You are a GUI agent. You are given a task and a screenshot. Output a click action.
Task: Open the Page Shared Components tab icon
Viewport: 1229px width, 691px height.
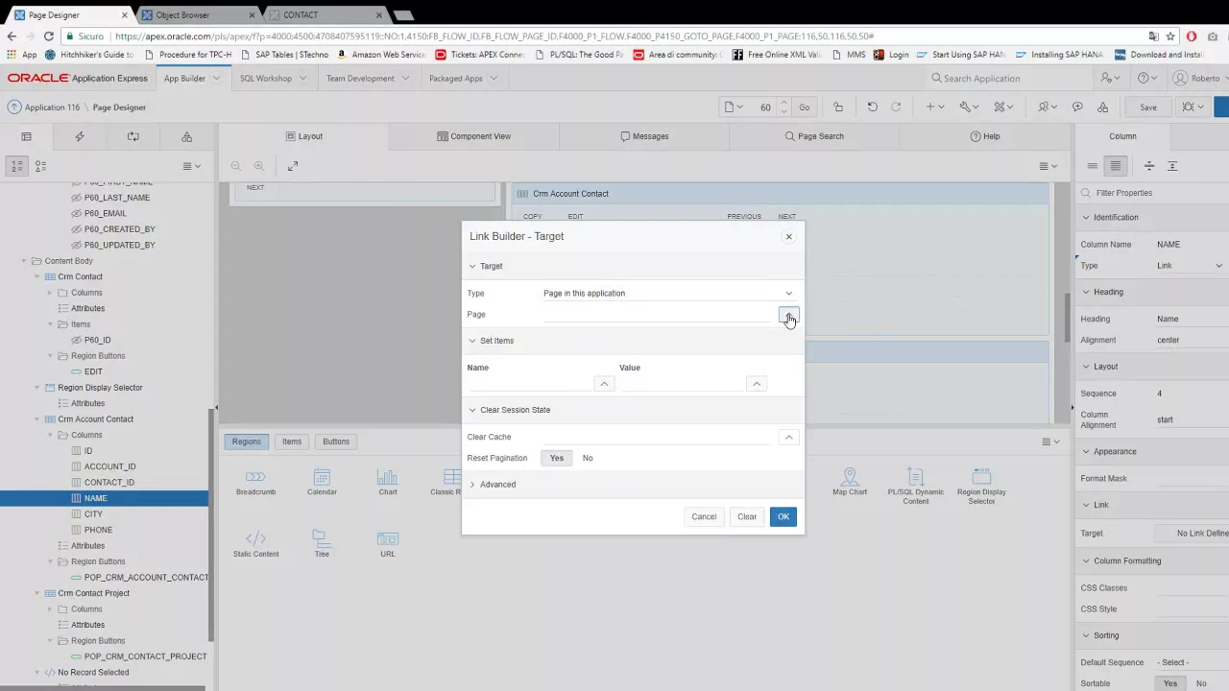tap(187, 136)
